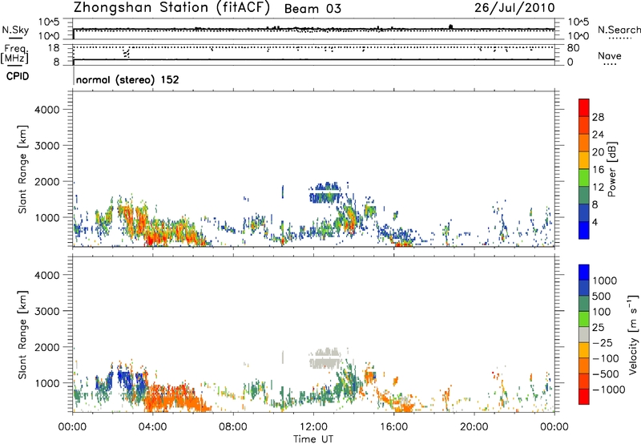
Task: Click the blue bottom segment of Power colorbar
Action: point(584,230)
